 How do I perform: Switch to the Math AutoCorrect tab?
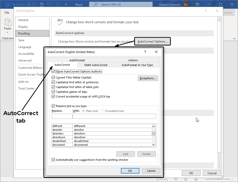pos(95,64)
